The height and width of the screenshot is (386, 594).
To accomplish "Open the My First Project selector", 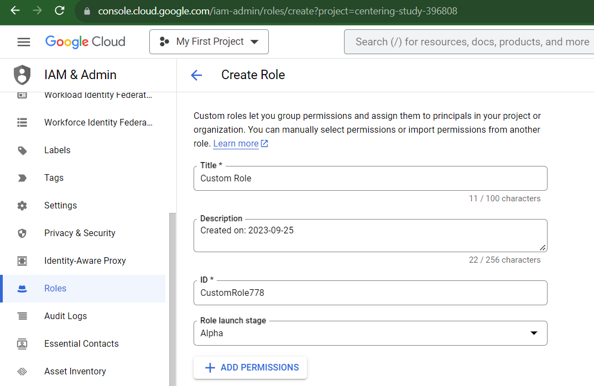I will 209,42.
